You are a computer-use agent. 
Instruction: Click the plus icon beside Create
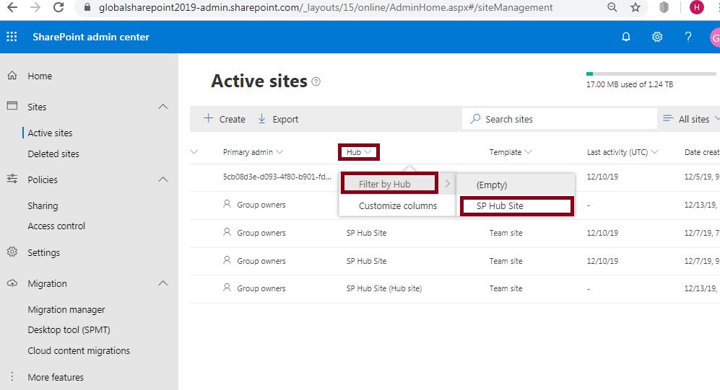208,118
